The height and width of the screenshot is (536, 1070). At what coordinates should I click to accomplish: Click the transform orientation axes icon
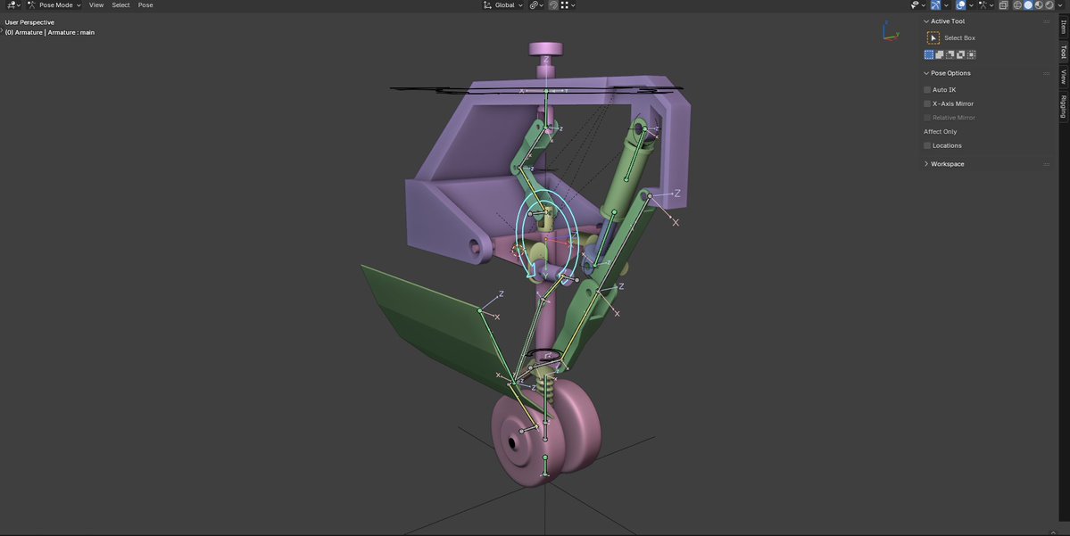(487, 4)
